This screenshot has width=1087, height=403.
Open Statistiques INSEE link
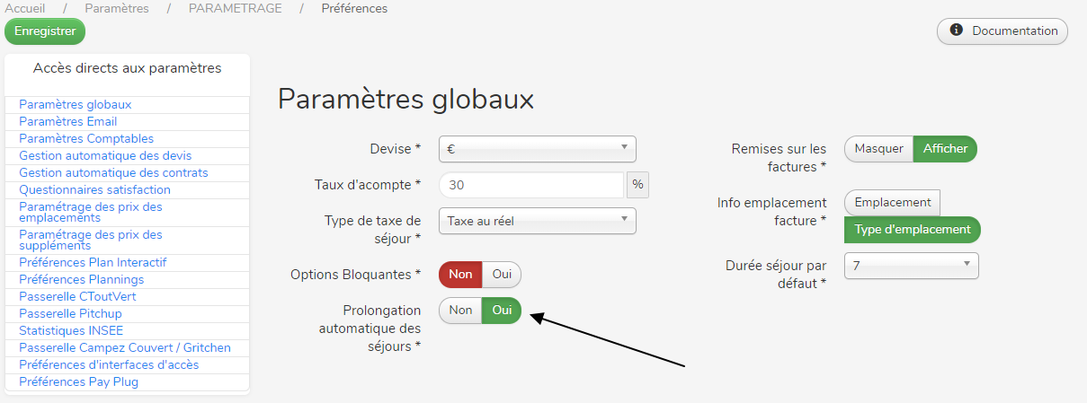71,331
